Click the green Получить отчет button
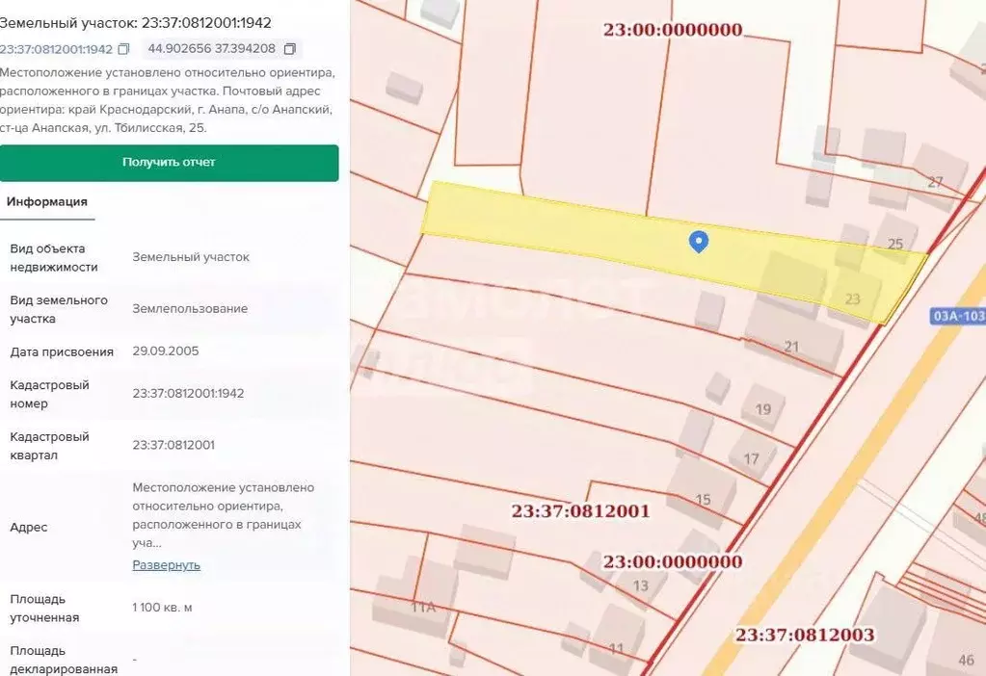This screenshot has width=986, height=676. [x=170, y=162]
